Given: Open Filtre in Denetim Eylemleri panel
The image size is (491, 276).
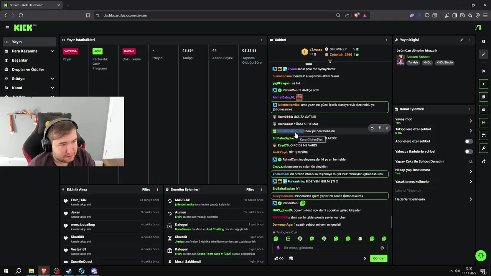Looking at the screenshot, I should pyautogui.click(x=250, y=190).
